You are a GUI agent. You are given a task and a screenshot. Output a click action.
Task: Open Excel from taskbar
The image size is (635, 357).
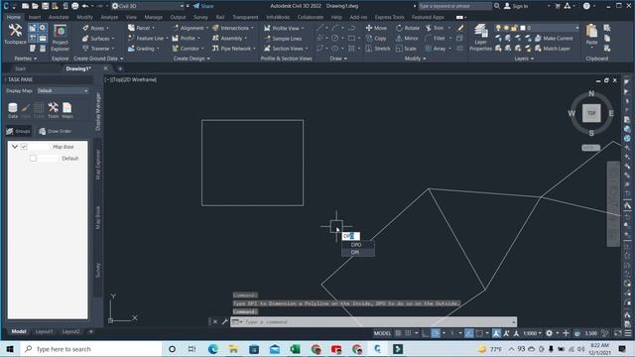[x=296, y=349]
